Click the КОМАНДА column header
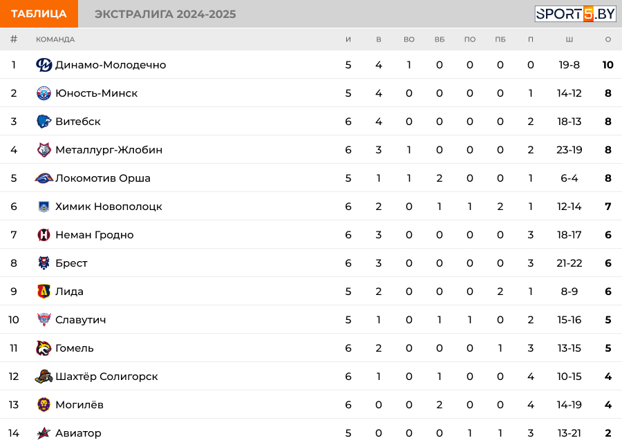The height and width of the screenshot is (447, 622). pyautogui.click(x=55, y=39)
